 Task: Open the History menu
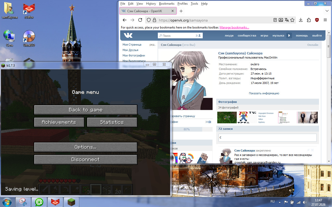pos(151,4)
